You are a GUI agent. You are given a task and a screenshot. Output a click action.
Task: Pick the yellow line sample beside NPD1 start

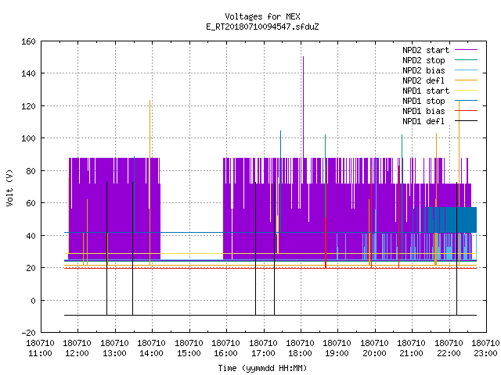[x=466, y=91]
